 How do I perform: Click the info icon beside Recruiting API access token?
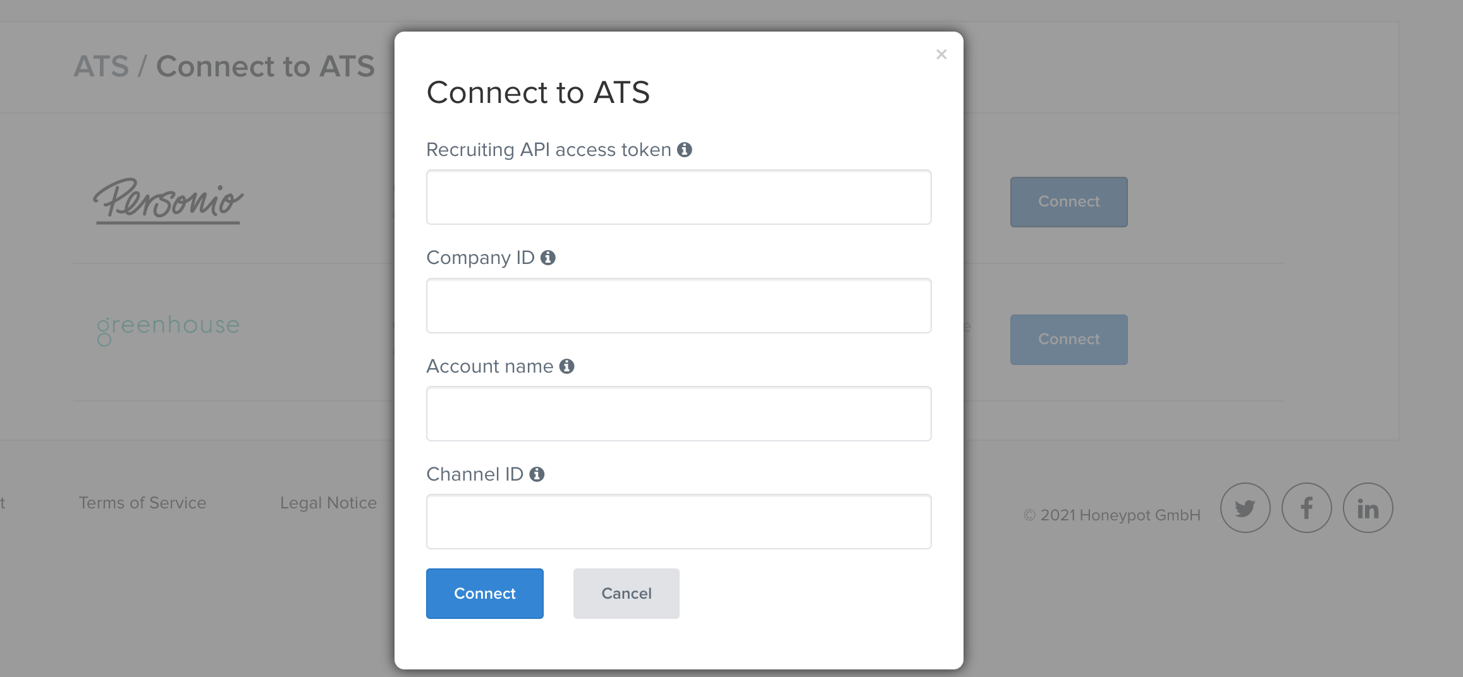(x=685, y=150)
